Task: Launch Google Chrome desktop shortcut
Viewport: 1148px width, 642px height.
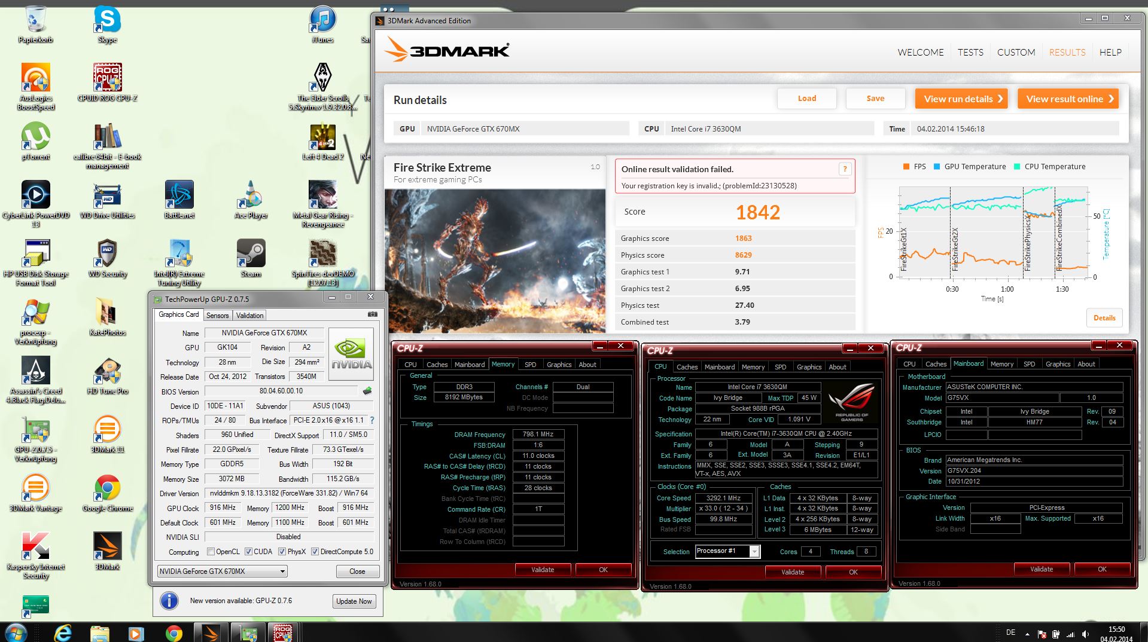Action: point(108,492)
